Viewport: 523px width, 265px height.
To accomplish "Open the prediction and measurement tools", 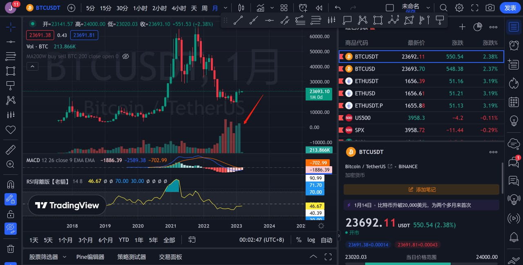I will [x=11, y=115].
